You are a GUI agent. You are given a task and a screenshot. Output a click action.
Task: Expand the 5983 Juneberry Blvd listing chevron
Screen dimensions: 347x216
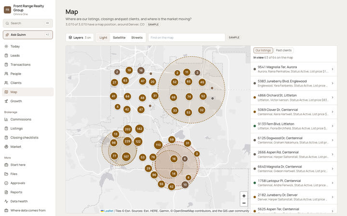[x=333, y=84]
